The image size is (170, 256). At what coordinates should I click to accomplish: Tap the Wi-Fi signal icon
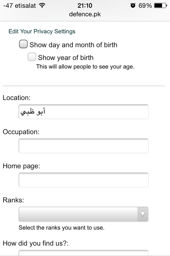[42, 6]
